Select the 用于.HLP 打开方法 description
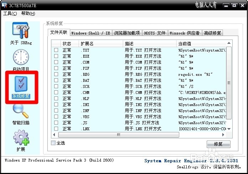 (x=143, y=99)
